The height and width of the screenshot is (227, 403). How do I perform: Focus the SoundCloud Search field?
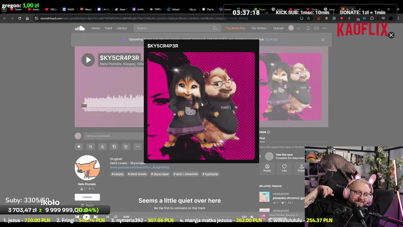pos(176,28)
